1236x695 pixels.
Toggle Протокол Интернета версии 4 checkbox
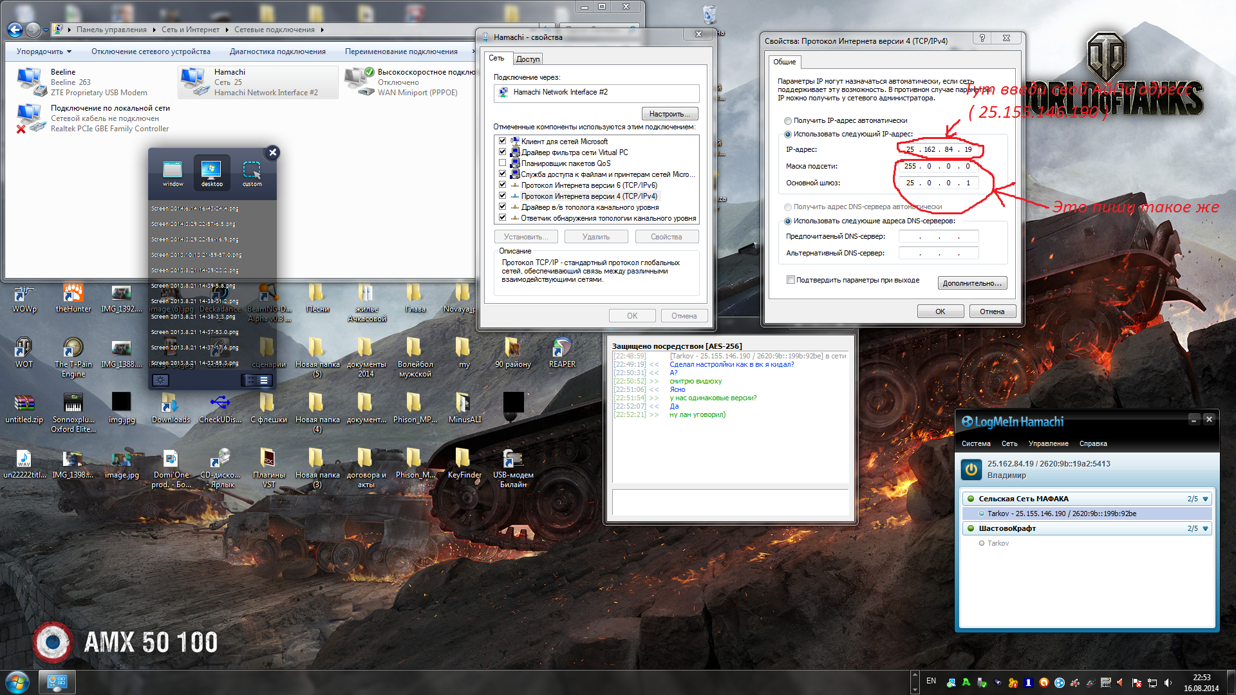[502, 196]
